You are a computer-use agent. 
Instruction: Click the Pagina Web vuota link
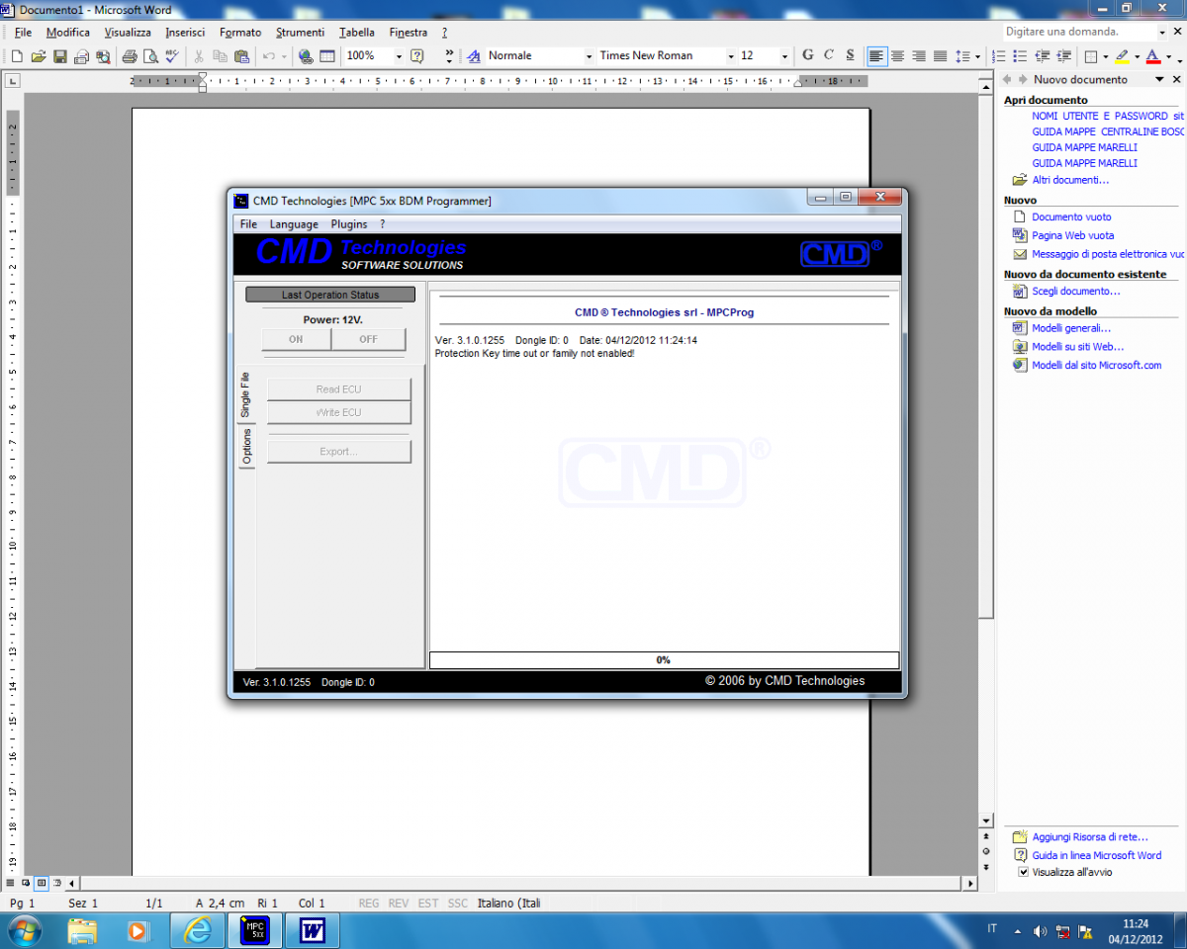[x=1072, y=235]
